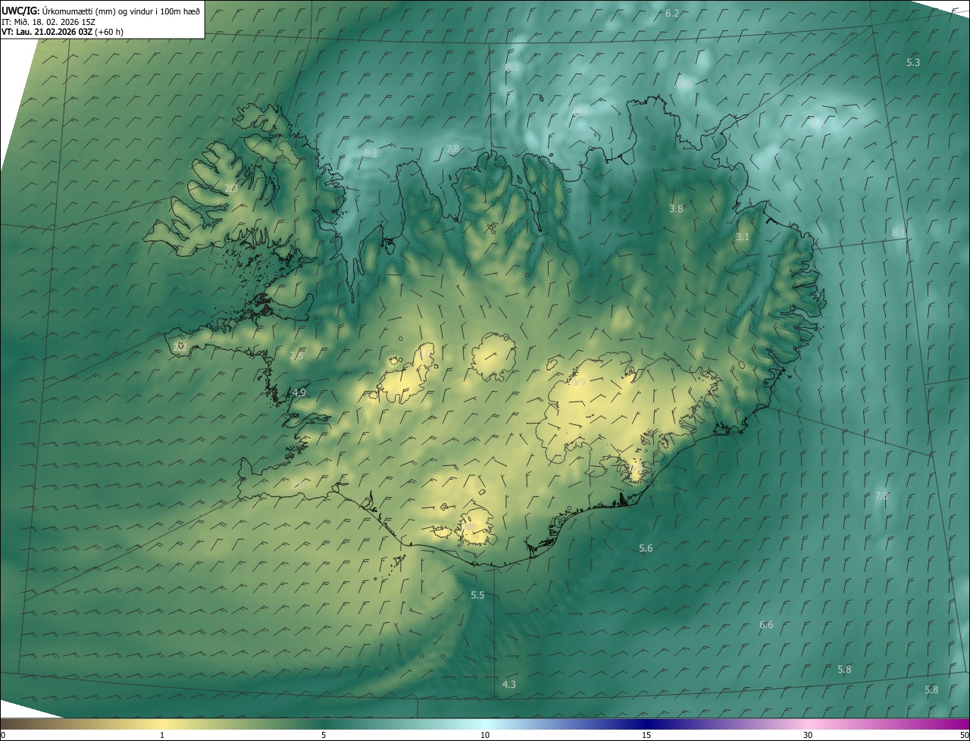This screenshot has width=970, height=741.
Task: Click the 5.5 value label on the map
Action: click(477, 596)
